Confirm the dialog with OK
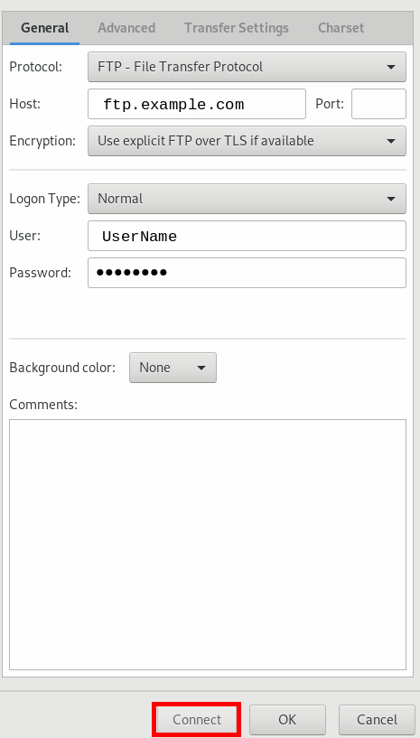Screen dimensions: 420x738 click(287, 720)
